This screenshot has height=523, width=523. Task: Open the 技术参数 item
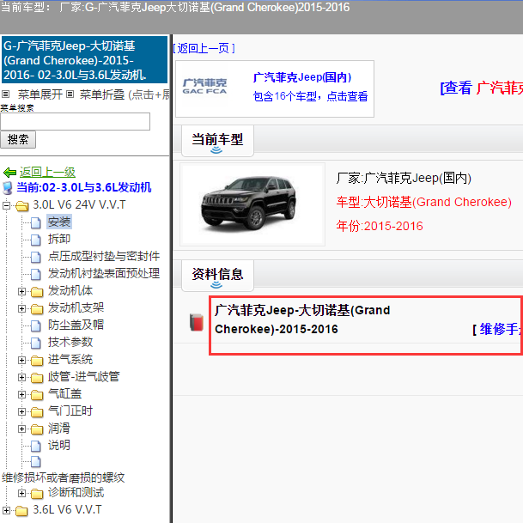[70, 342]
